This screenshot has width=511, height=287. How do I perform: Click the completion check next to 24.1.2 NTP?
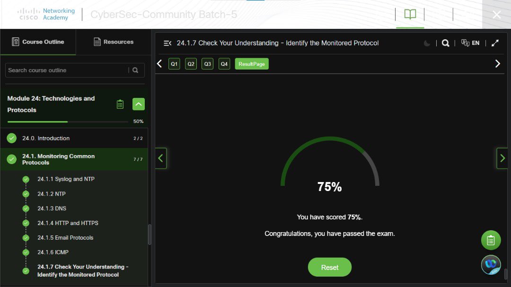26,194
